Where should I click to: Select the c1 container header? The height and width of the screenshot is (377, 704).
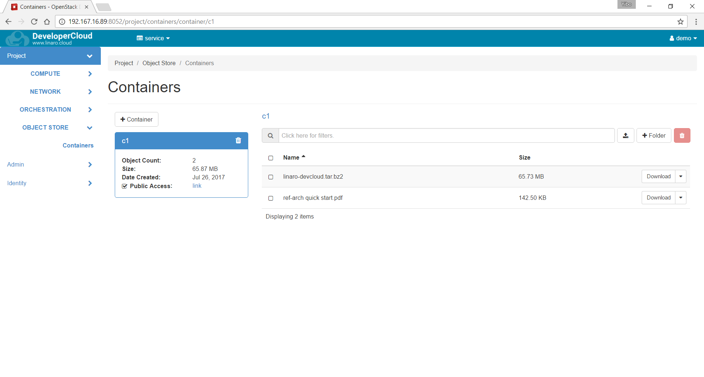pyautogui.click(x=181, y=141)
